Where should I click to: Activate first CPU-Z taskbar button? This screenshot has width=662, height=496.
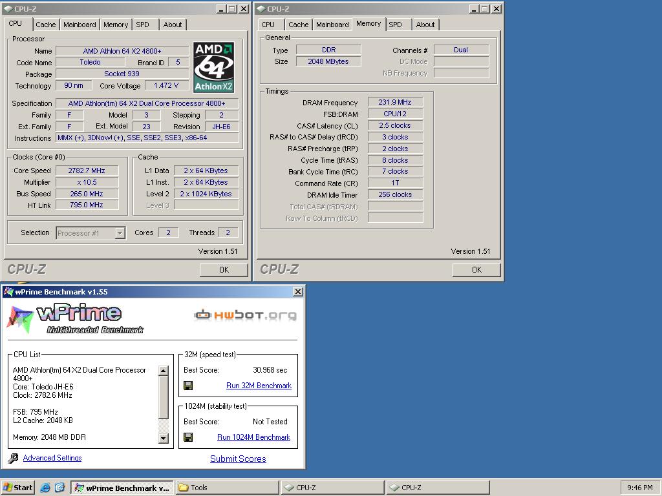click(332, 488)
